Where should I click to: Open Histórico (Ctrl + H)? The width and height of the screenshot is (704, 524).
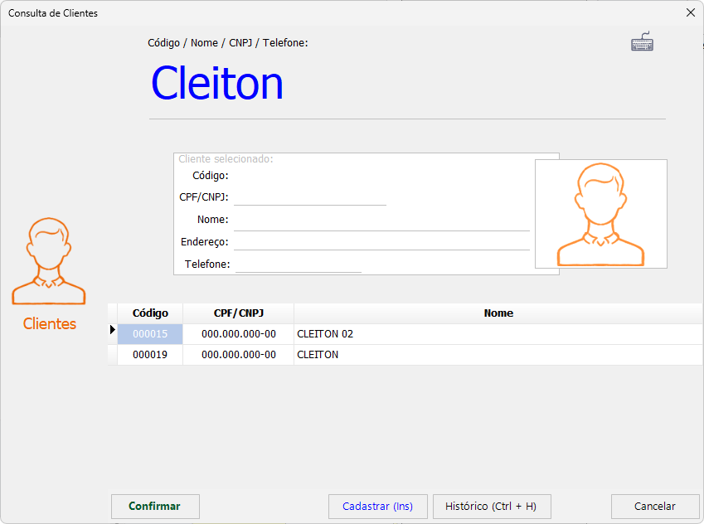pyautogui.click(x=491, y=507)
